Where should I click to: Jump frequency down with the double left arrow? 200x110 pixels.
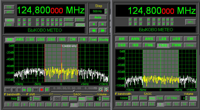coord(94,31)
